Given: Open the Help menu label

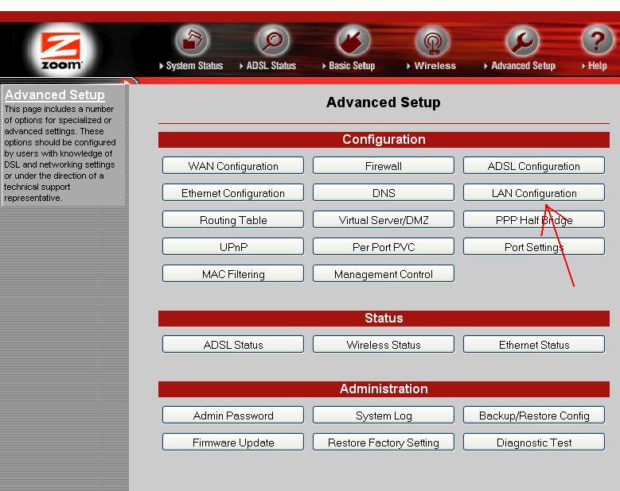Looking at the screenshot, I should pos(595,66).
